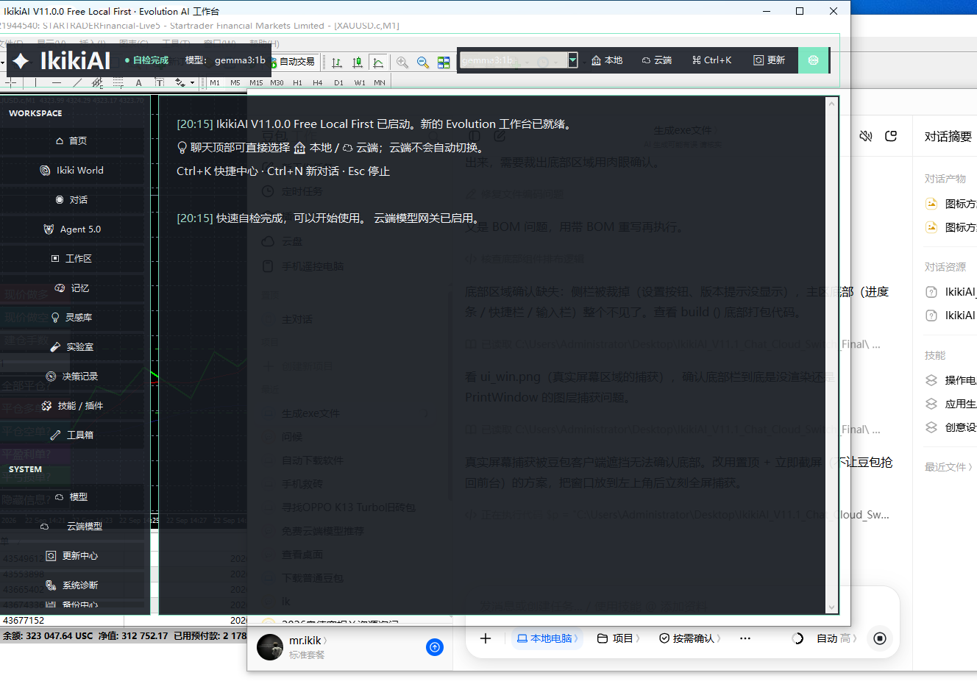The image size is (977, 695).
Task: Open the 创意设 skill entry
Action: click(x=951, y=427)
